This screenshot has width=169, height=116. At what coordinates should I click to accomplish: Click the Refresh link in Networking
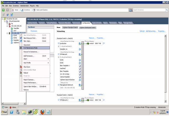pyautogui.click(x=142, y=31)
